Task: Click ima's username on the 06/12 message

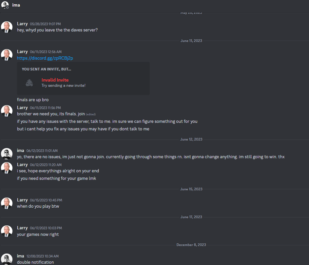Action: [x=20, y=150]
